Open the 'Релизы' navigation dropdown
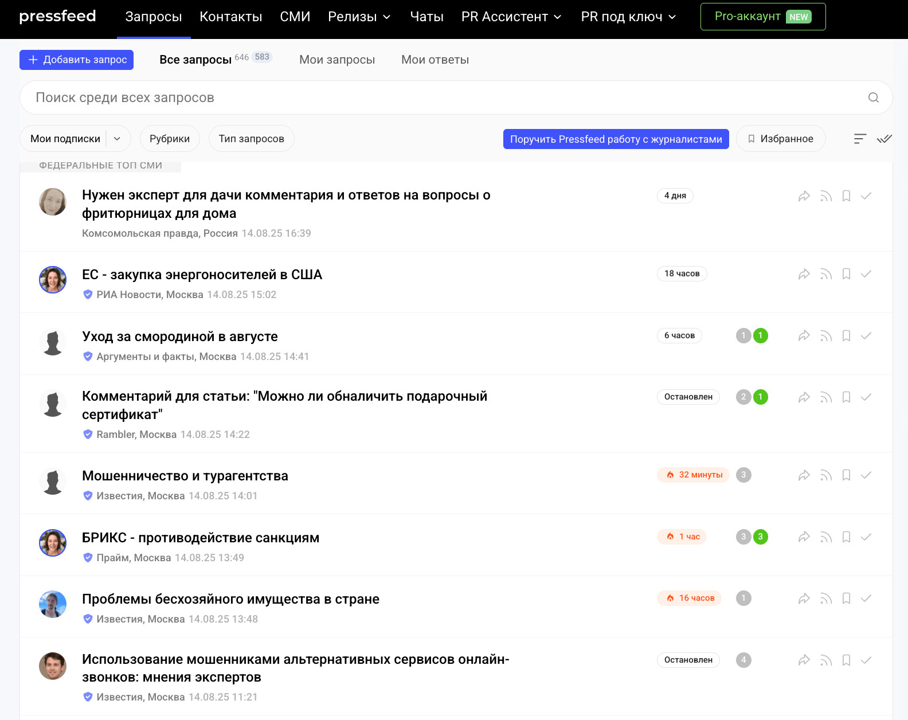The image size is (908, 720). click(359, 17)
